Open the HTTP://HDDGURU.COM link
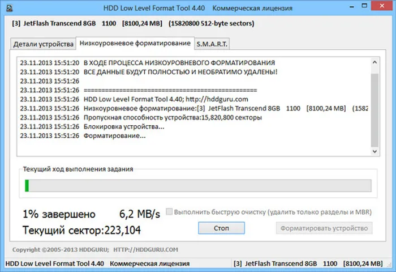This screenshot has width=396, height=272. coord(145,250)
